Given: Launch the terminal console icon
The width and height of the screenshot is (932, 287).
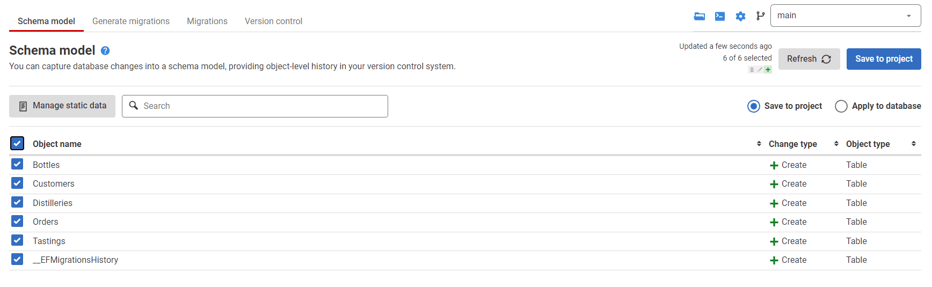Looking at the screenshot, I should [720, 16].
